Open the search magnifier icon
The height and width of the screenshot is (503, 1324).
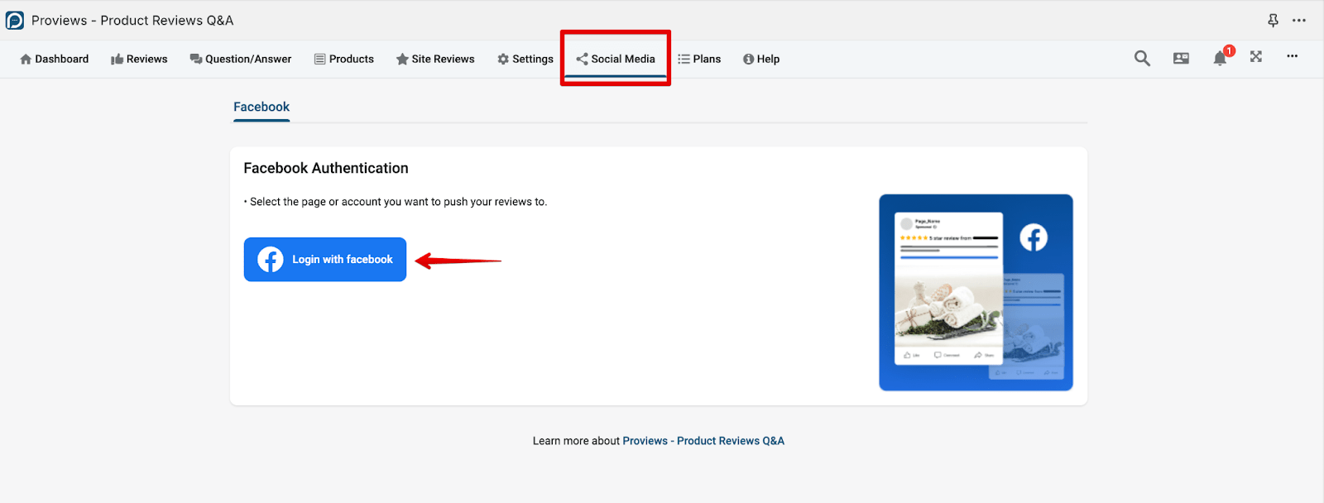(1142, 58)
